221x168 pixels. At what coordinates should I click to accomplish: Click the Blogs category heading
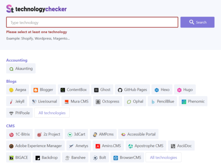pos(11,81)
